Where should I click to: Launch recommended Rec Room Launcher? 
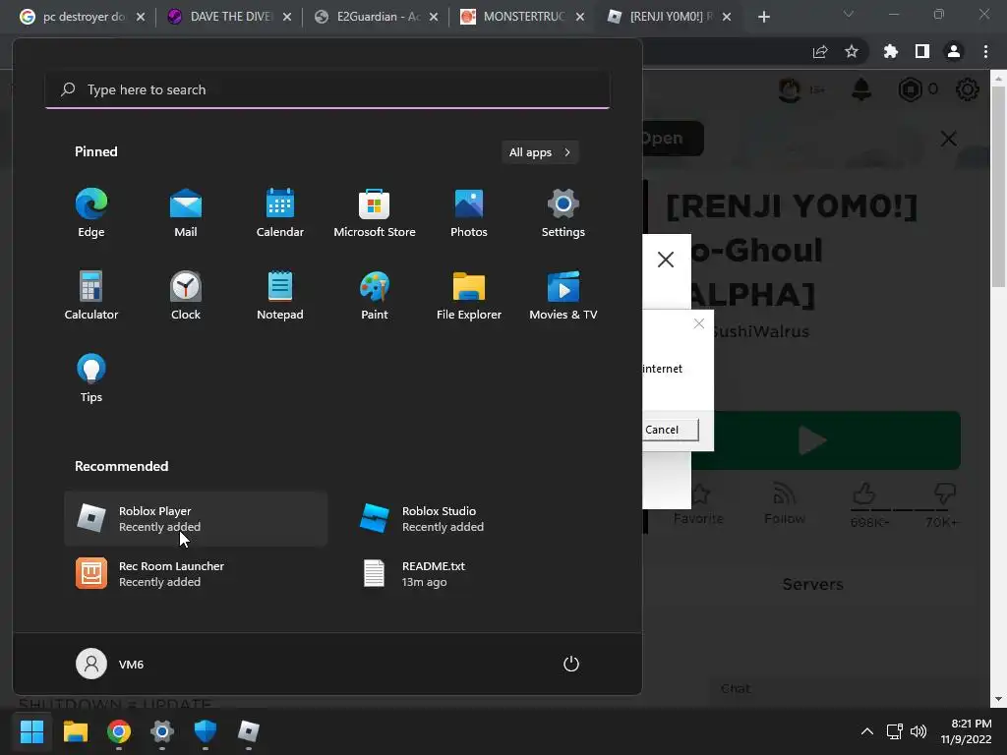196,574
